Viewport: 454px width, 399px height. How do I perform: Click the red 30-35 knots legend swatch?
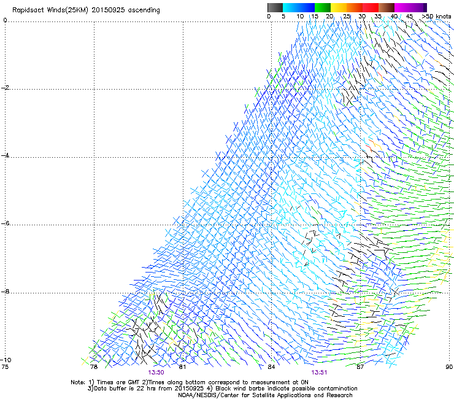[371, 7]
